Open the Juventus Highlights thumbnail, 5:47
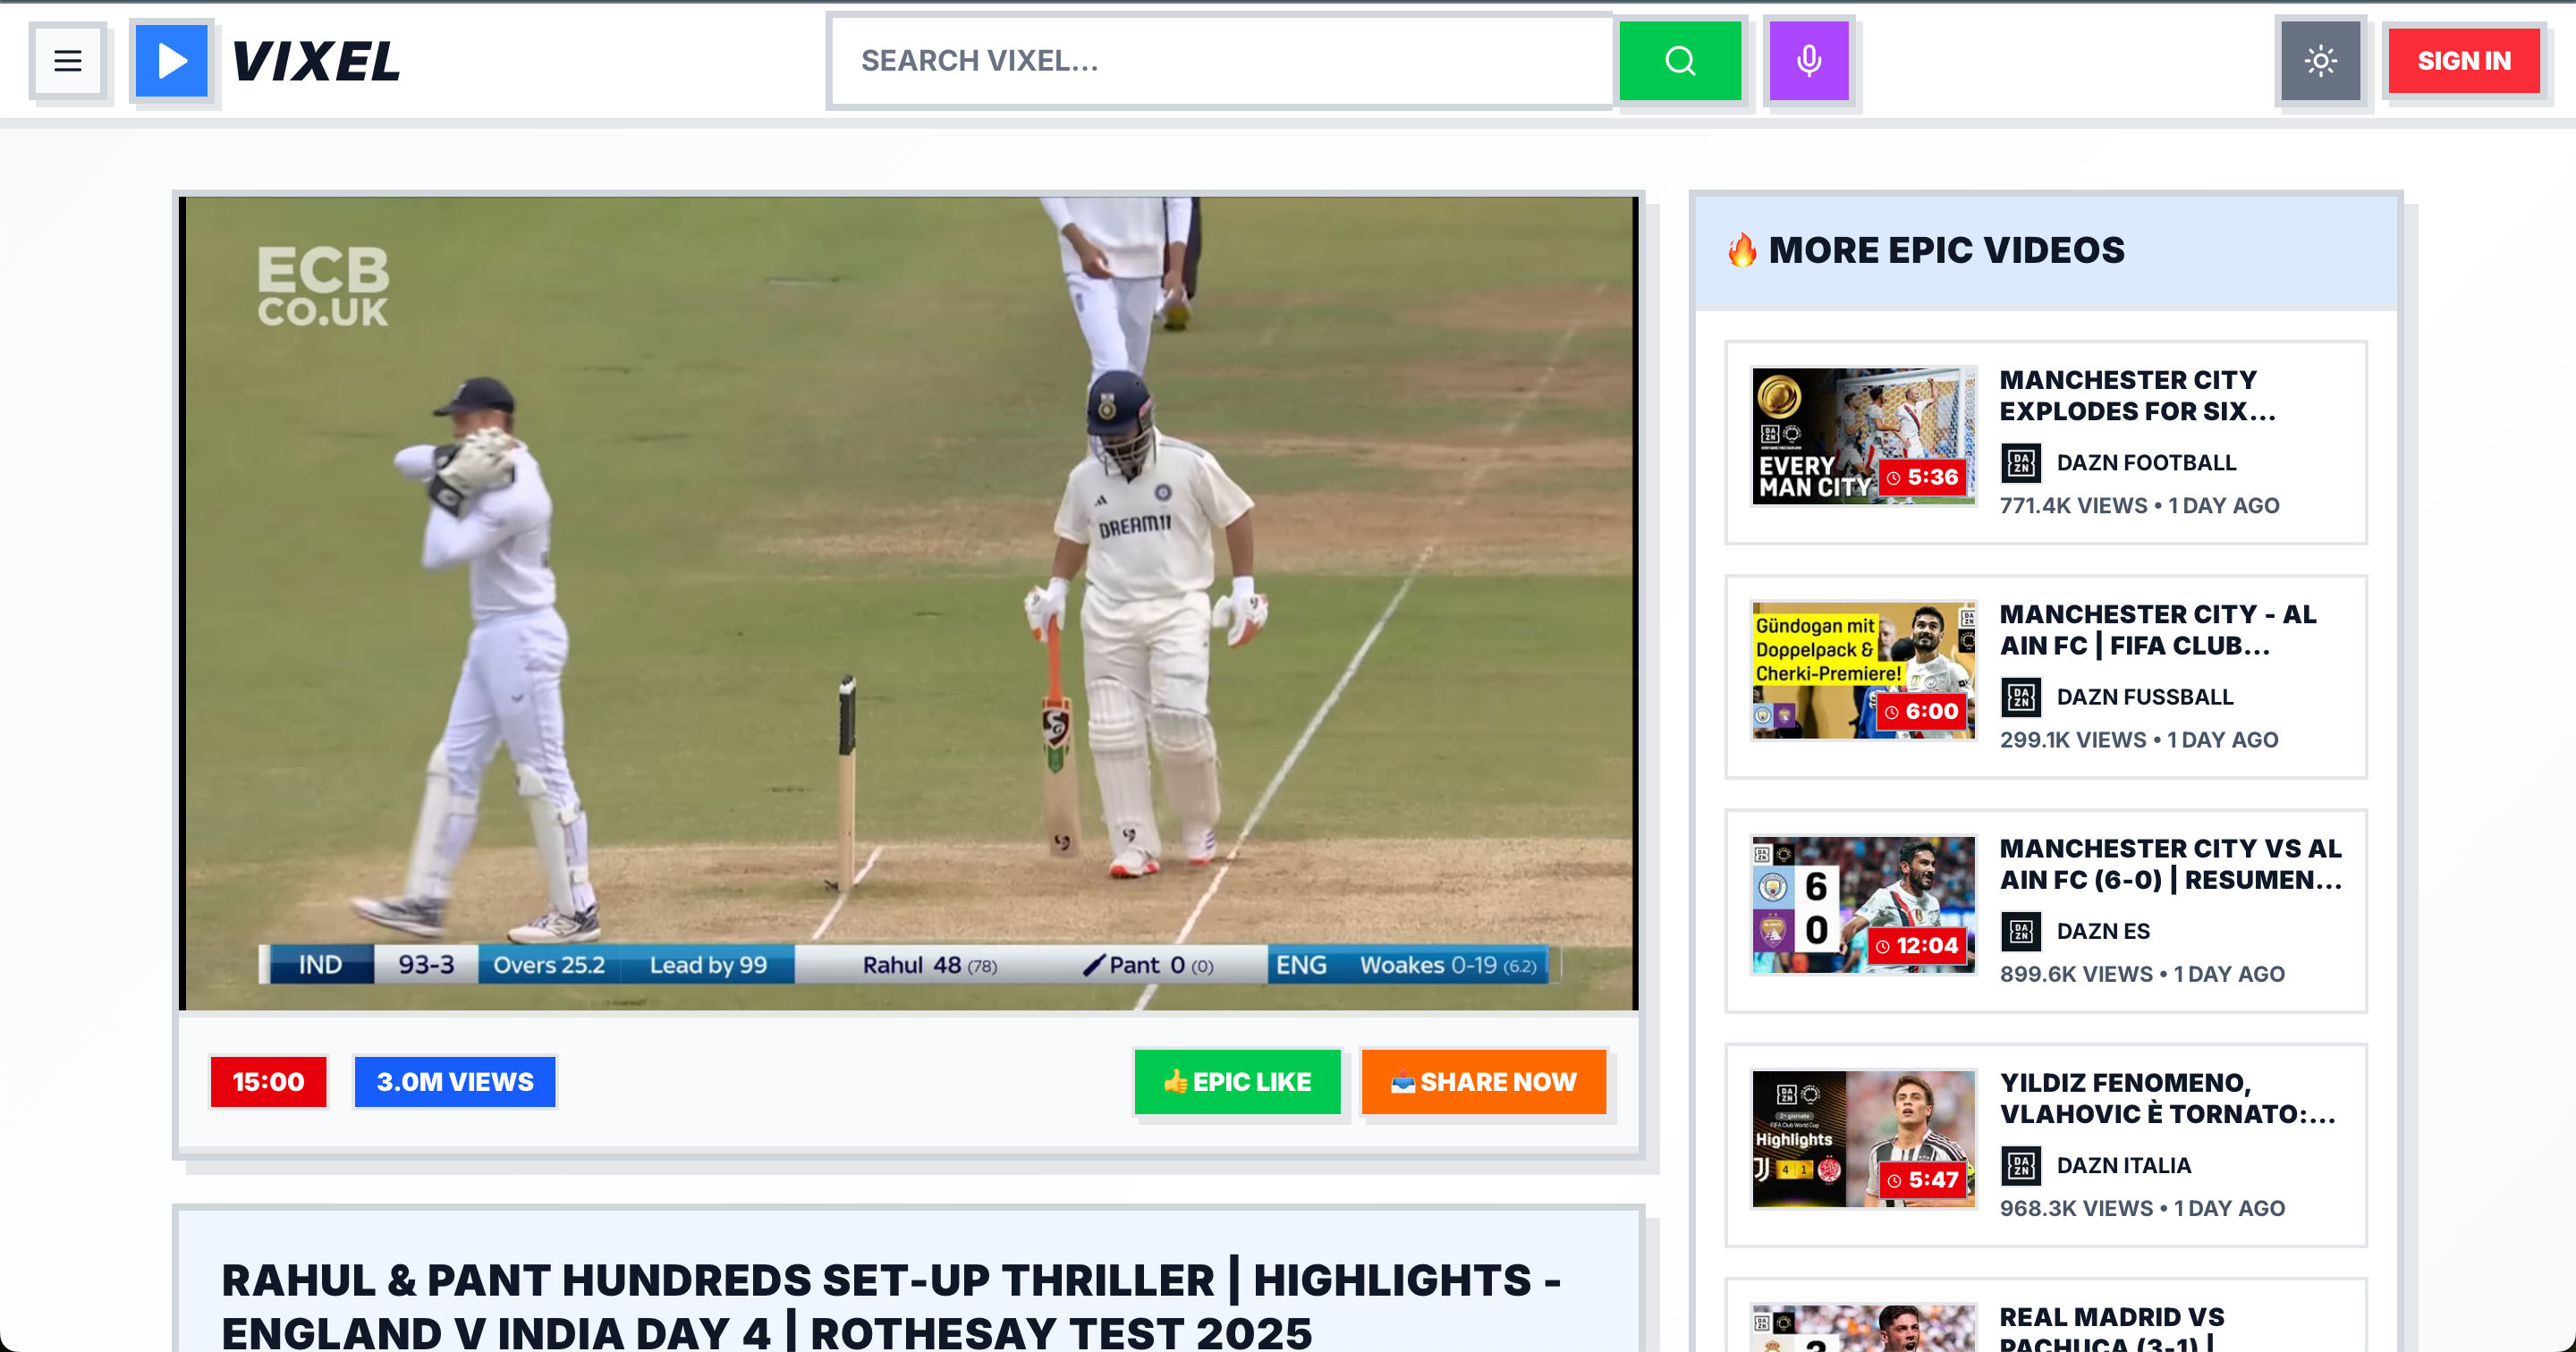The image size is (2576, 1352). click(1864, 1138)
